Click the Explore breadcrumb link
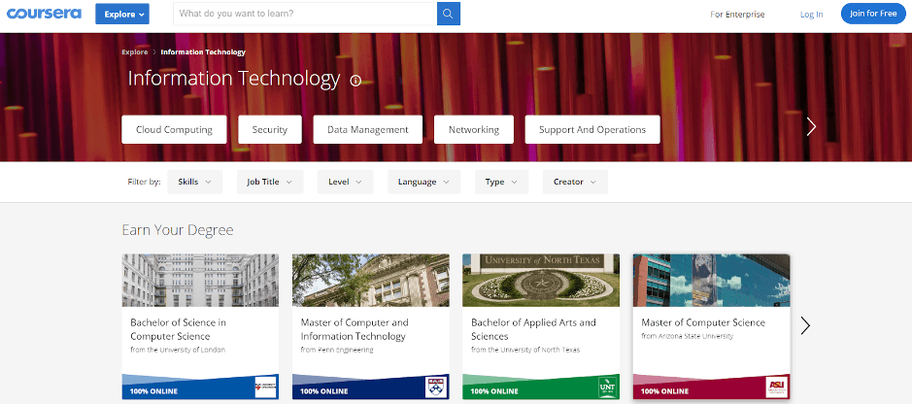Viewport: 912px width, 404px height. click(134, 52)
